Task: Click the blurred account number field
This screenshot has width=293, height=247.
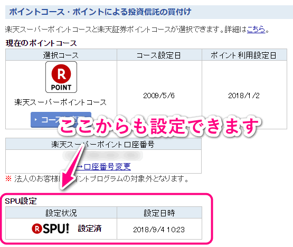Action: (103, 155)
